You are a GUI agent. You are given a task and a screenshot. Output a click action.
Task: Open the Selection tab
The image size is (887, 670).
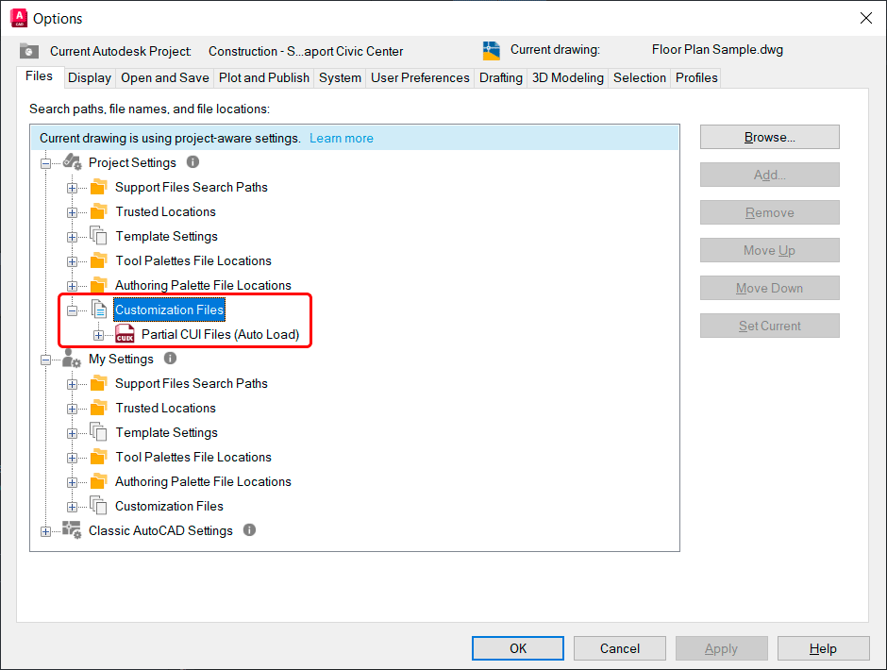click(640, 77)
